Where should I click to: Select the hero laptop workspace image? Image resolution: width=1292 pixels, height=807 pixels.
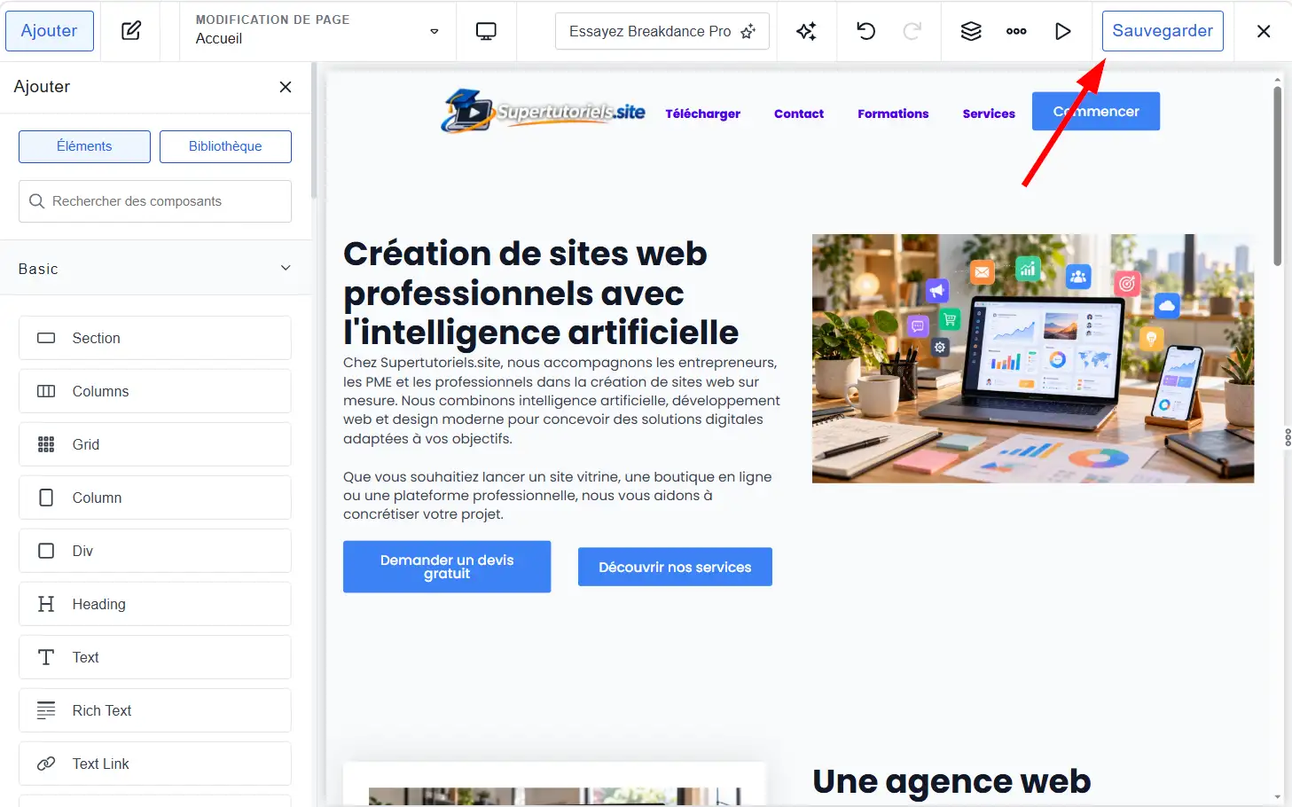coord(1033,358)
